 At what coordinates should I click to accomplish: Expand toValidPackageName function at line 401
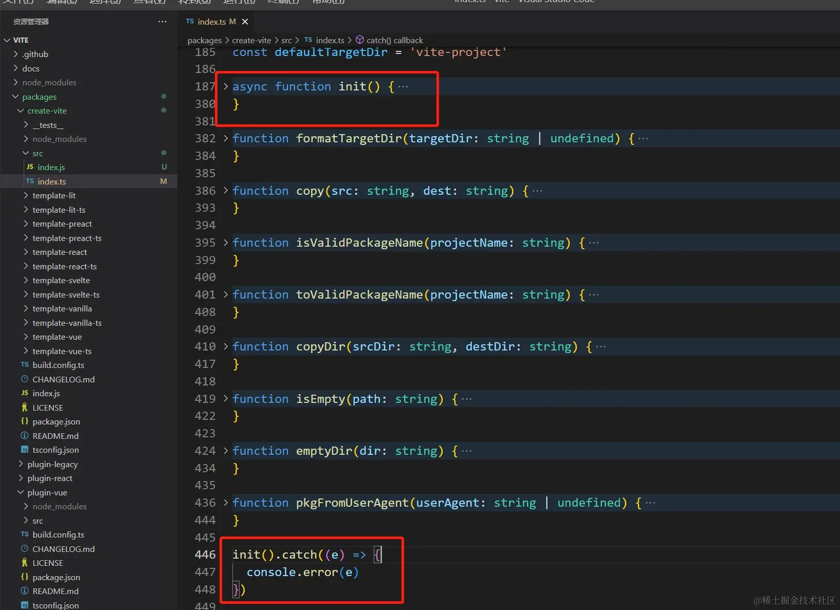tap(226, 294)
